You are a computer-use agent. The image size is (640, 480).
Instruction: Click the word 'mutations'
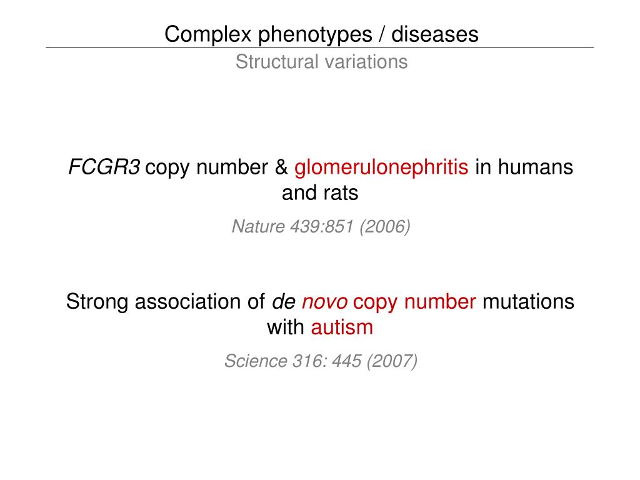pos(528,302)
